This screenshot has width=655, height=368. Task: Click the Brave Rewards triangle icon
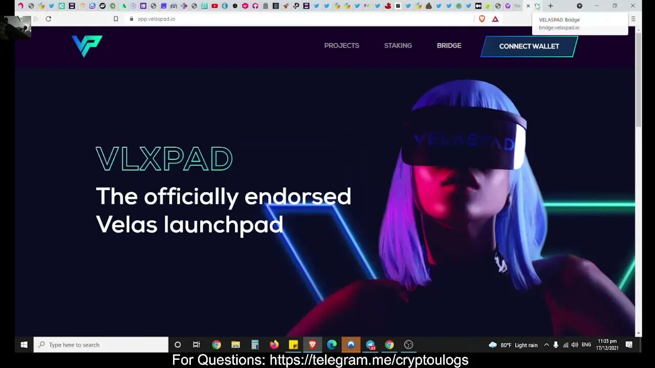[495, 19]
